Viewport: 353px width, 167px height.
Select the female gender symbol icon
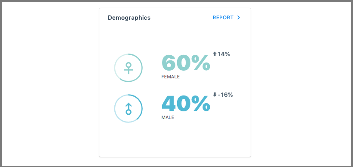pyautogui.click(x=128, y=68)
